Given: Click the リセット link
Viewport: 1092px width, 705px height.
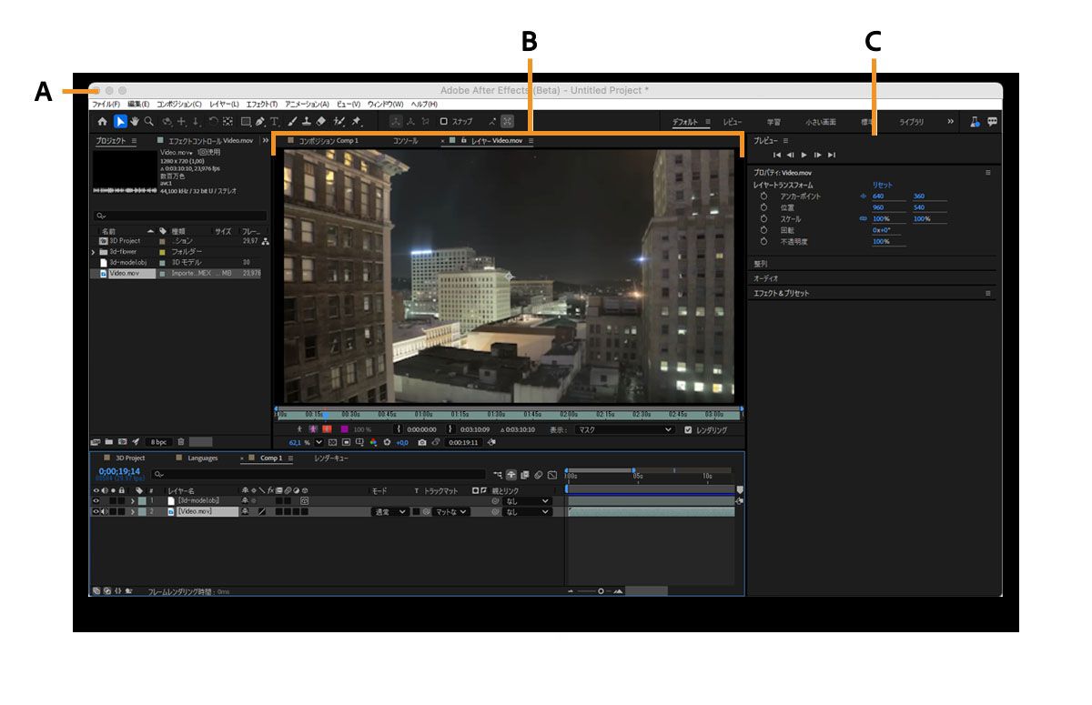Looking at the screenshot, I should 883,185.
